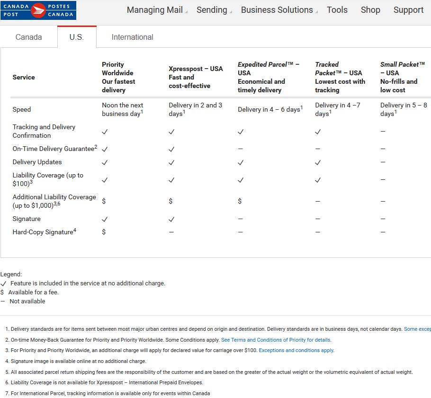Click 'Delivery in 4 –7 days' cell
431x398 pixels.
[338, 109]
